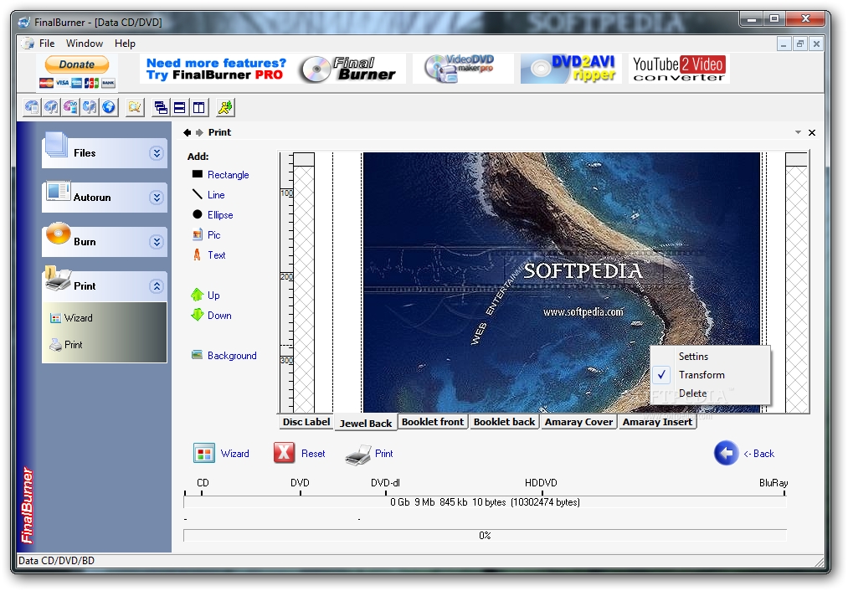The width and height of the screenshot is (848, 591).
Task: Open Wizard in the sidebar Print section
Action: pyautogui.click(x=71, y=318)
